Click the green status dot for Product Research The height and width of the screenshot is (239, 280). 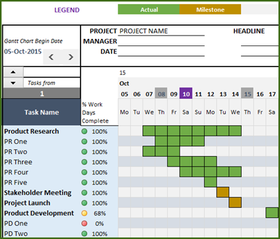click(x=85, y=131)
